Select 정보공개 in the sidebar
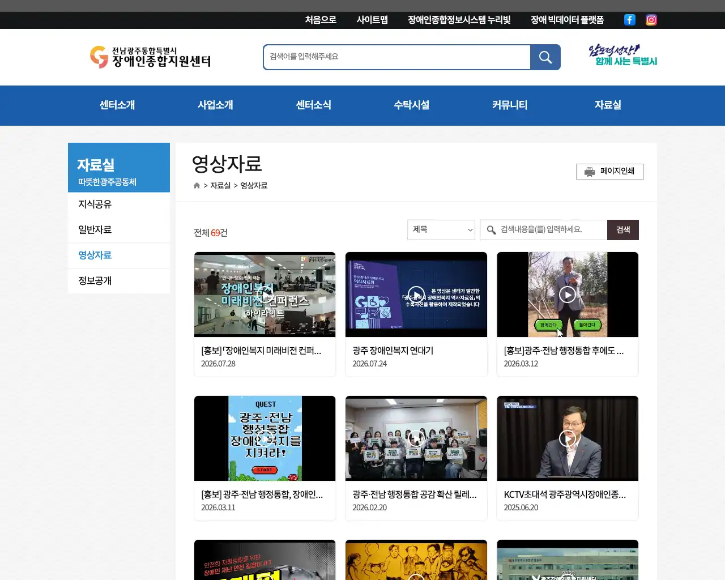Viewport: 725px width, 580px height. pos(119,281)
